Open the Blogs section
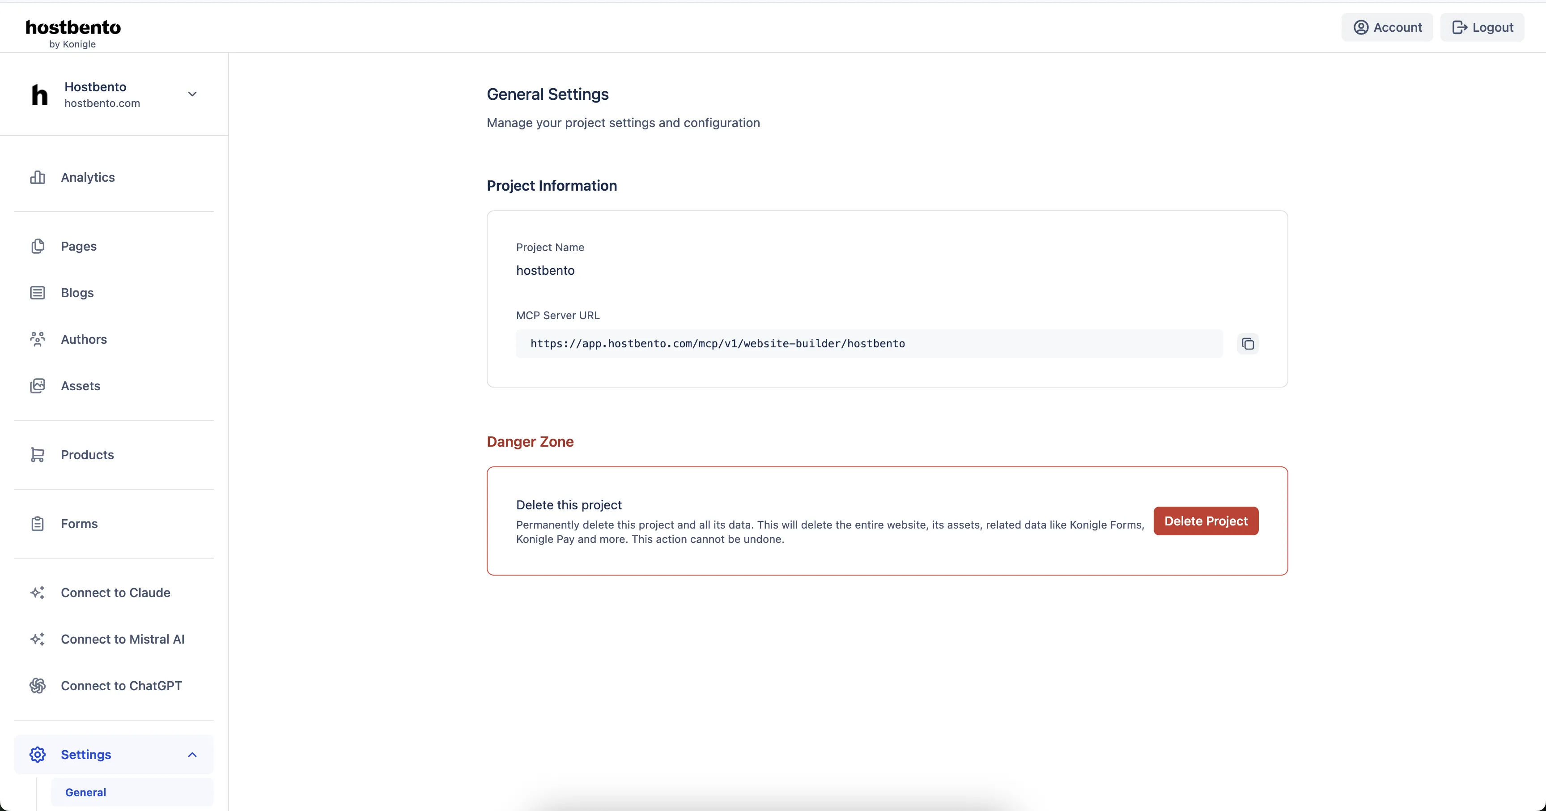This screenshot has width=1546, height=811. pyautogui.click(x=77, y=292)
